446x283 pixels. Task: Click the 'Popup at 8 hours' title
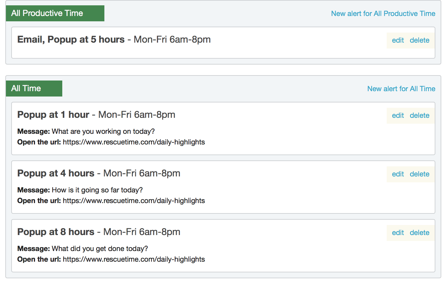pos(56,232)
